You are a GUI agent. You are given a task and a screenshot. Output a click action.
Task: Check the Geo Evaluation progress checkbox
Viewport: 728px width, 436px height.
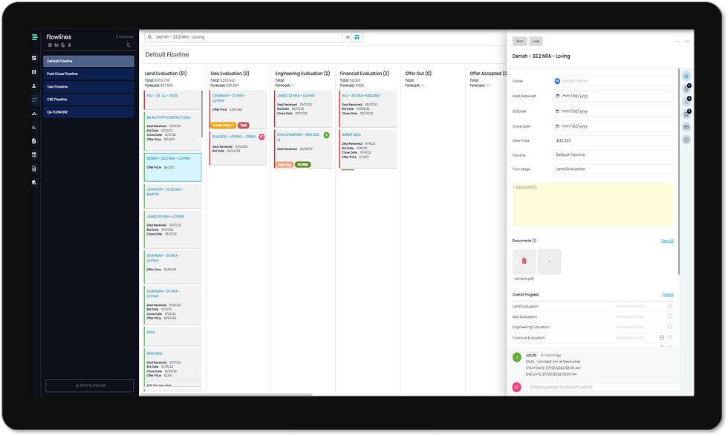[670, 316]
